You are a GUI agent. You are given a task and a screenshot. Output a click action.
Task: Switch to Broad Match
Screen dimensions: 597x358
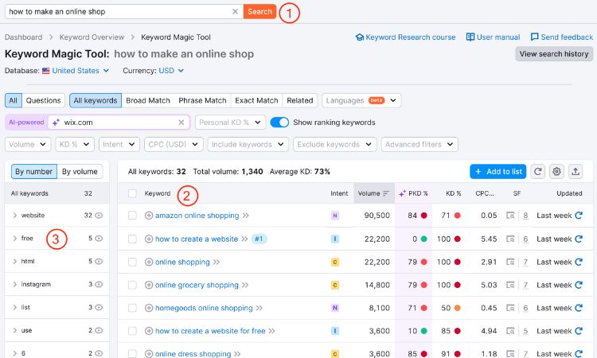(x=148, y=100)
